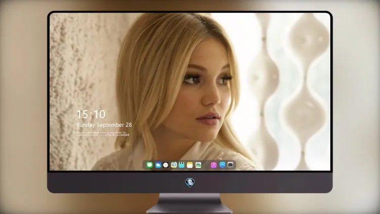Screen dimensions: 380x214
Task: Open the blue App Store icon
Action: click(222, 165)
